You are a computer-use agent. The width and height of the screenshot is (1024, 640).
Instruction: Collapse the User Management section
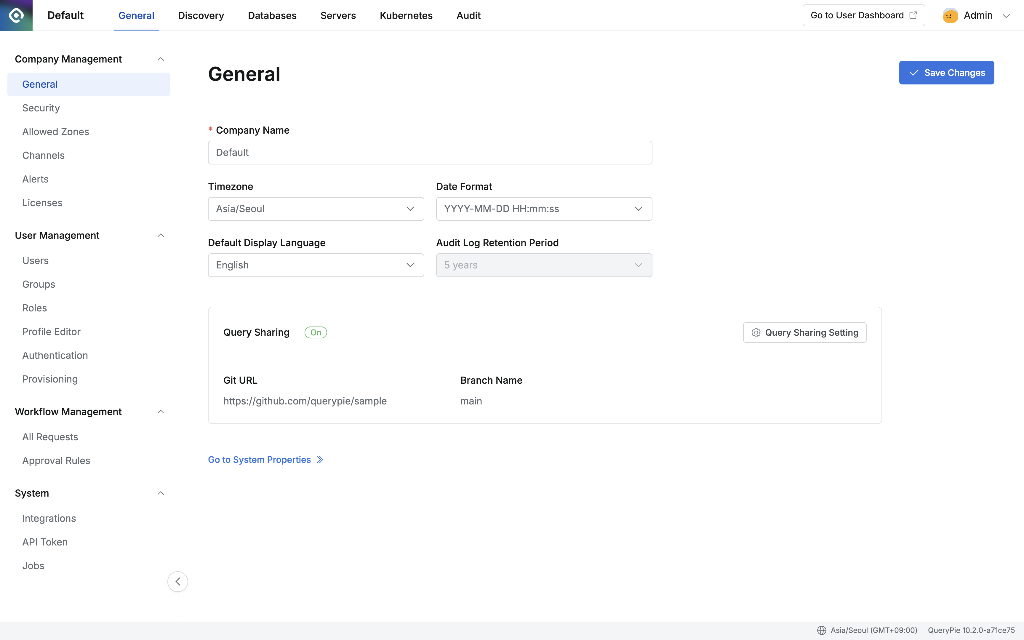click(160, 236)
